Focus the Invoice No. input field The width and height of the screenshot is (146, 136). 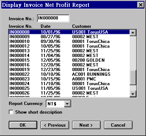click(x=53, y=18)
